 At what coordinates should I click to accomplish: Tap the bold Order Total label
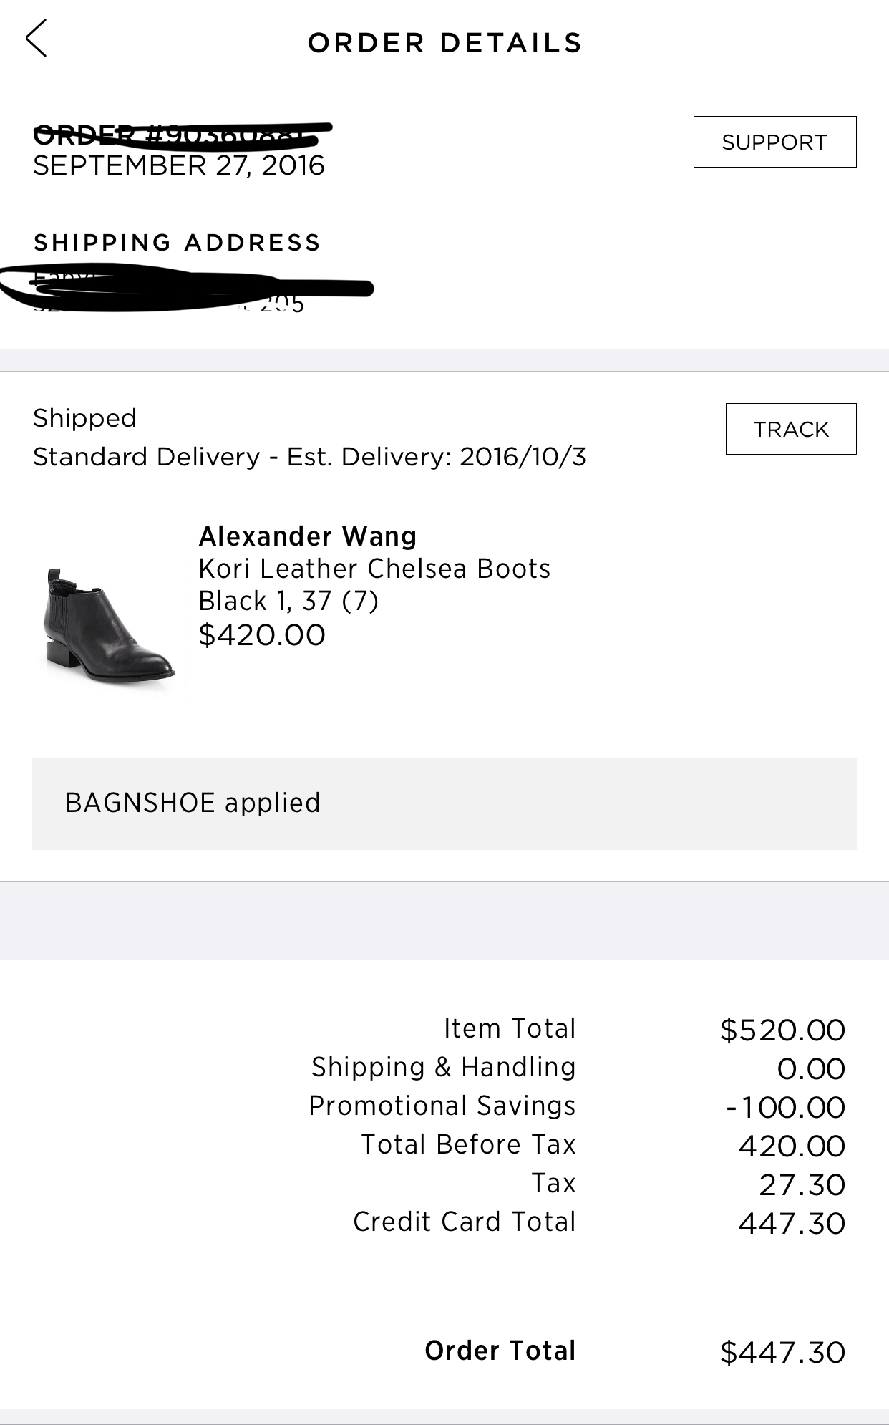(x=500, y=1351)
